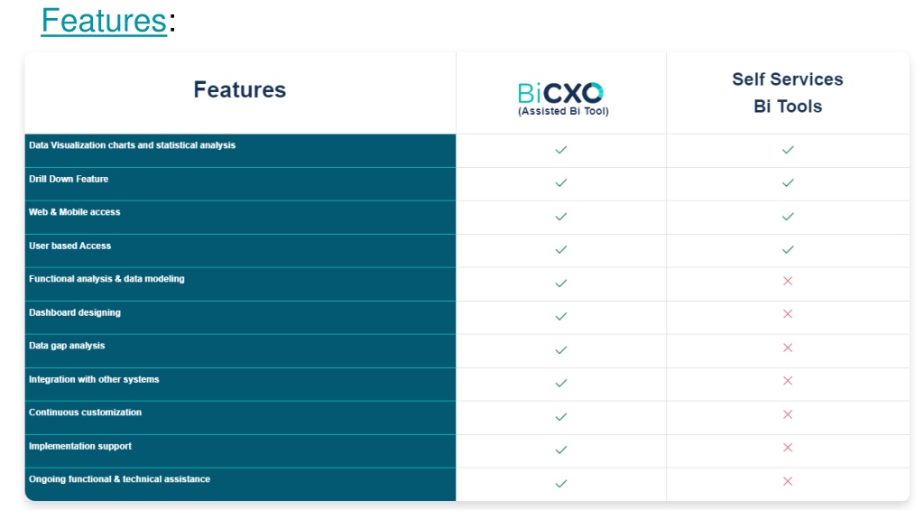Screen dimensions: 924x520
Task: Click BiCXO checkmark for Data Visualization row
Action: tap(561, 150)
